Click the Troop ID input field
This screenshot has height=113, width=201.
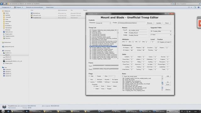pyautogui.click(x=138, y=30)
